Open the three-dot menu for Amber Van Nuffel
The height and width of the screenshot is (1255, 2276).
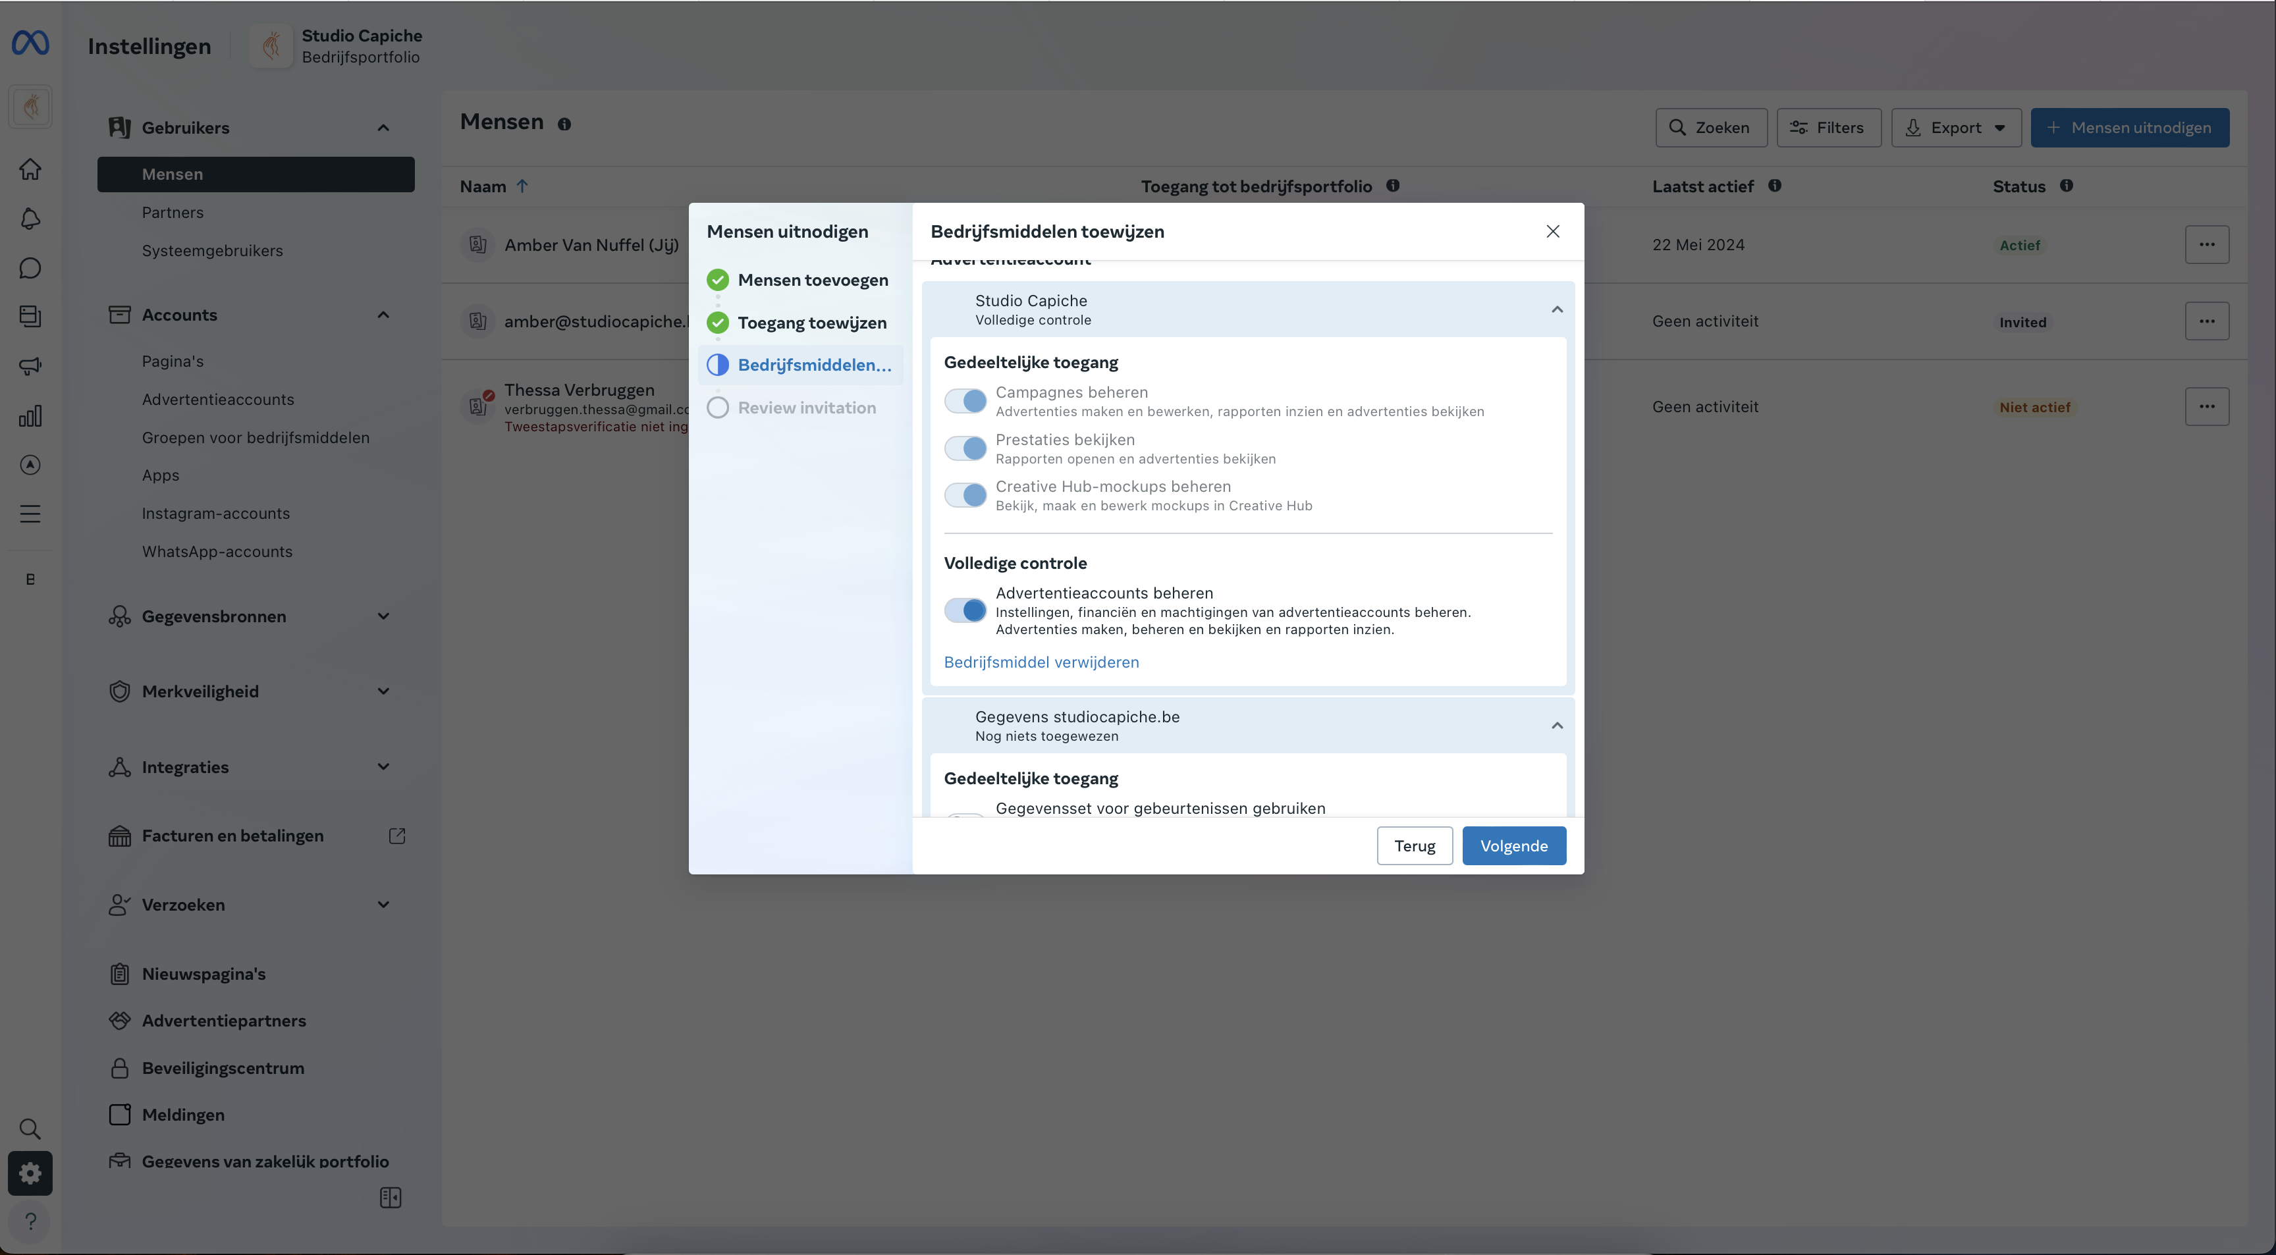(2207, 245)
